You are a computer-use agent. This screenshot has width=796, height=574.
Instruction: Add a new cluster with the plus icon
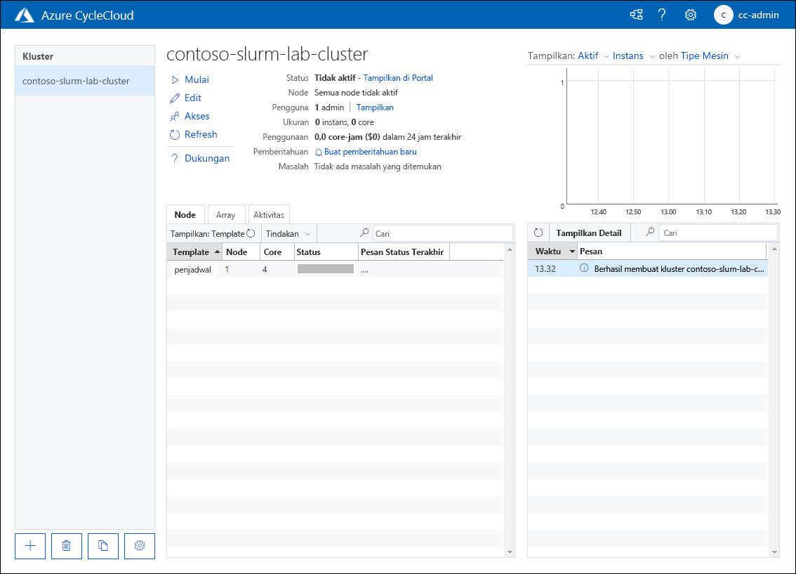29,546
